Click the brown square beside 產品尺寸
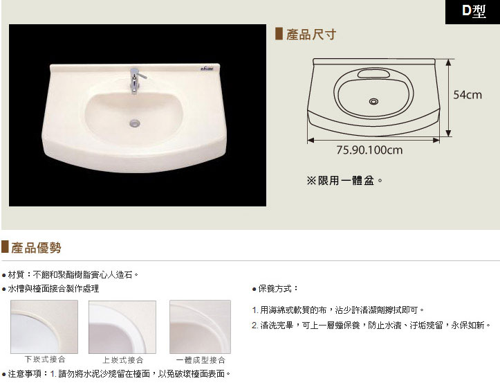This screenshot has height=383, width=500. click(x=279, y=34)
